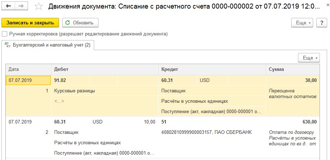
Task: Enable Ручная корректировка checkbox
Action: 4,34
